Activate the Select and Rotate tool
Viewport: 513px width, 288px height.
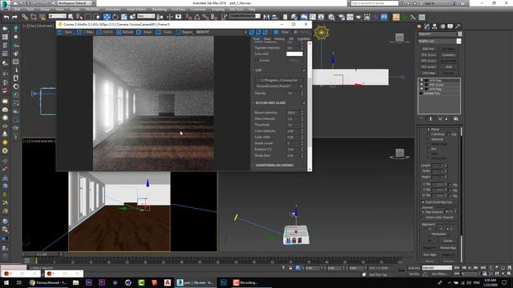115,17
